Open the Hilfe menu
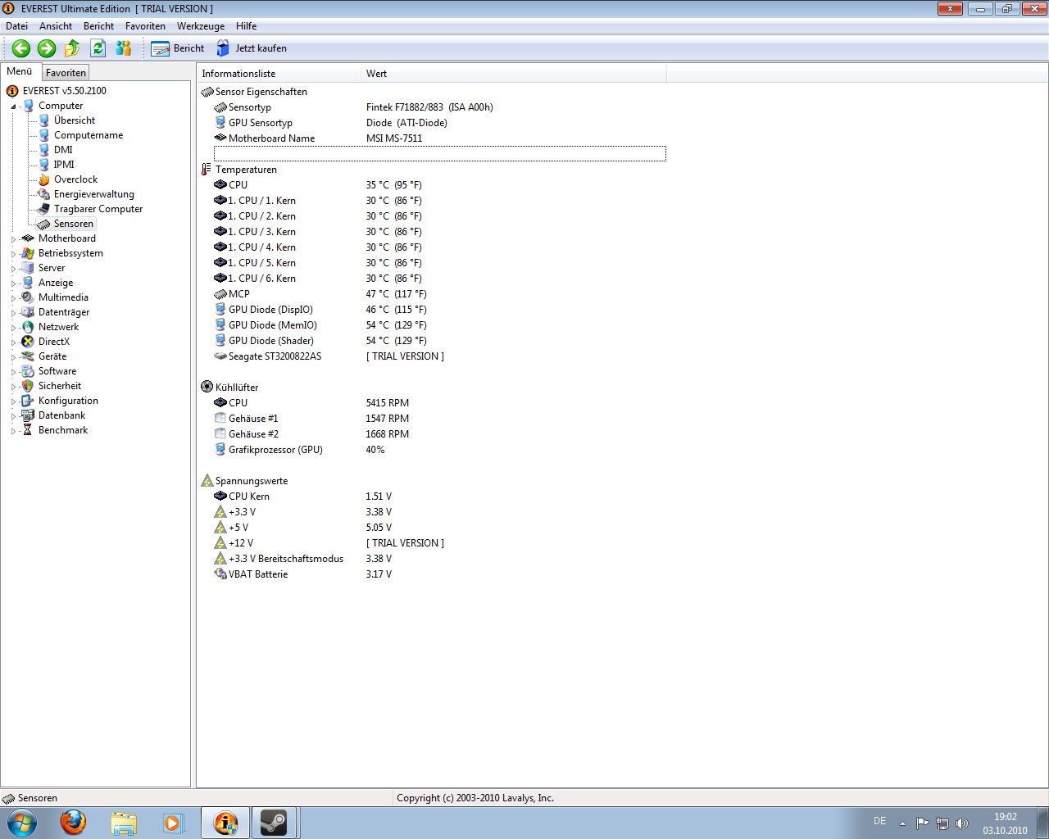This screenshot has width=1049, height=839. 246,26
